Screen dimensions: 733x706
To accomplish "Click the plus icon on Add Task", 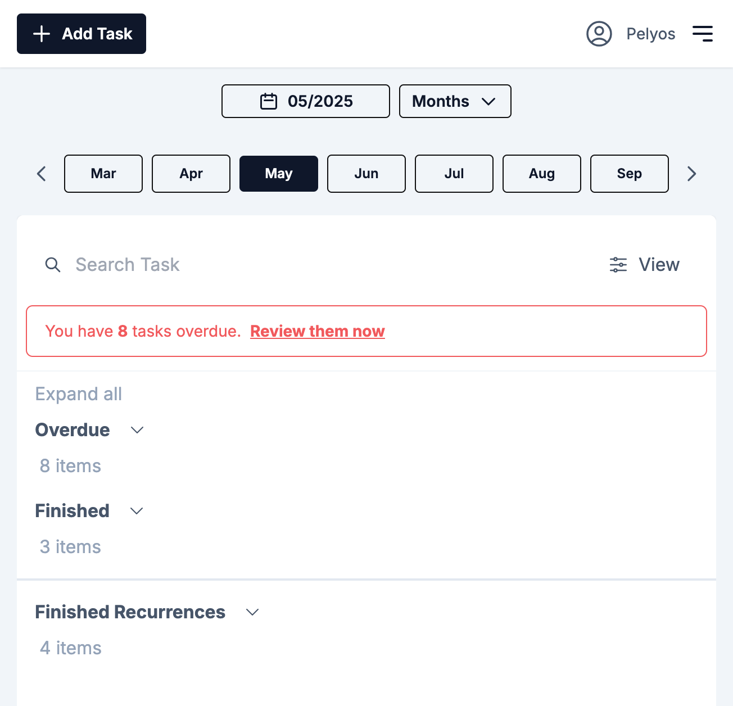I will coord(42,34).
